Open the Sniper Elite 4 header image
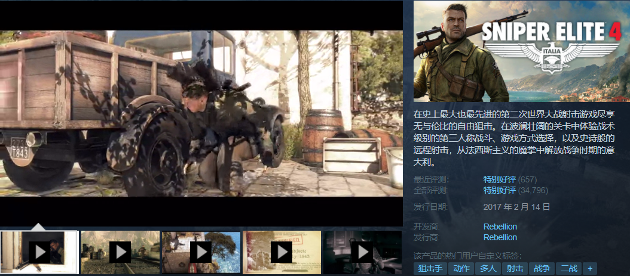630x276 pixels. point(522,51)
